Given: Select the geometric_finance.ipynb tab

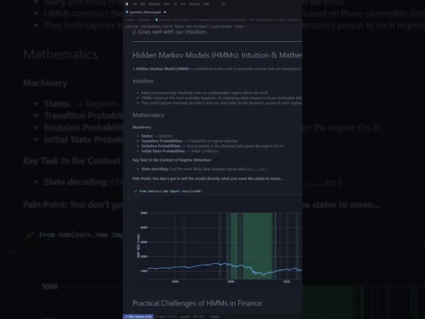Looking at the screenshot, I should pos(145,12).
